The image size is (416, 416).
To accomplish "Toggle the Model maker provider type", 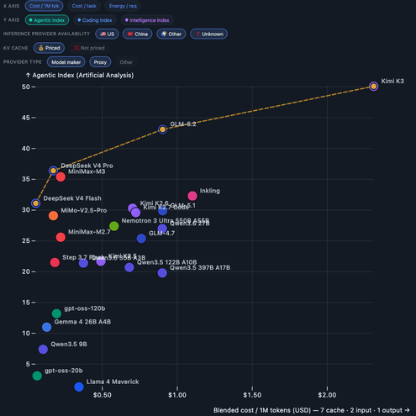I will [66, 62].
